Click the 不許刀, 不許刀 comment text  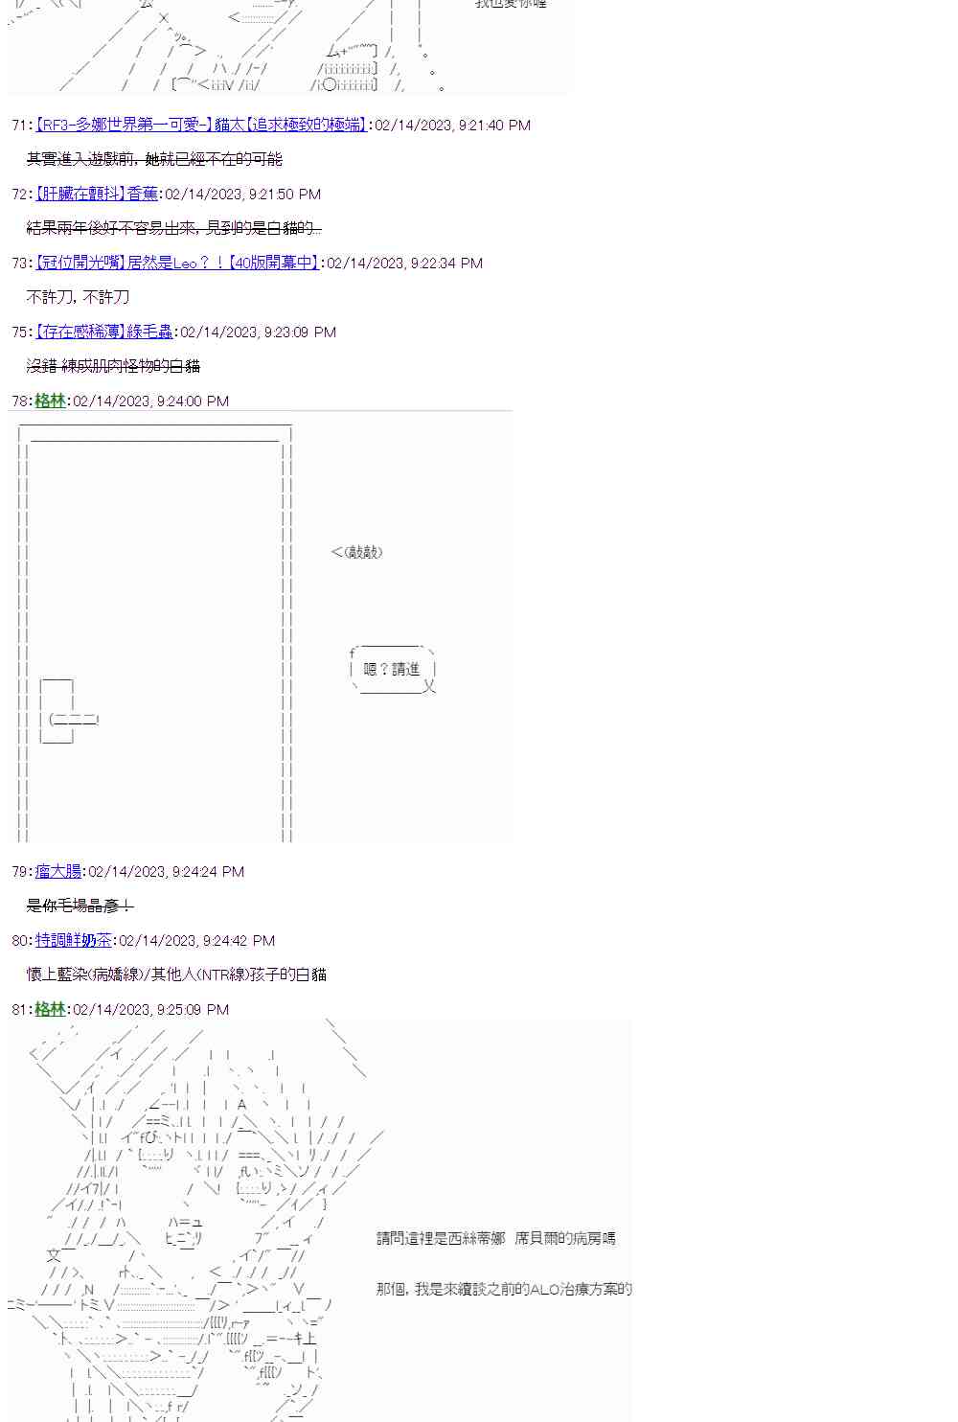point(78,297)
